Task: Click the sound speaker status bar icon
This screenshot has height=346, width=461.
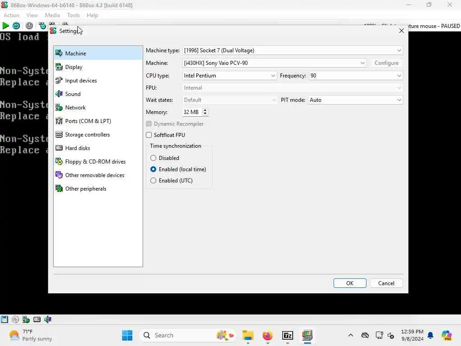Action: 48,319
